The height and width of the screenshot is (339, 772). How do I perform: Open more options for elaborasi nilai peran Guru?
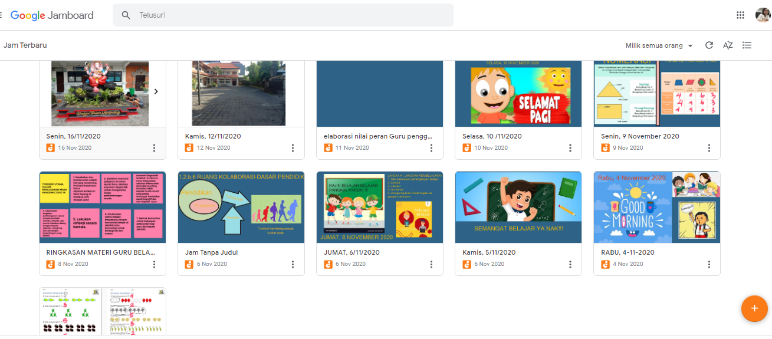tap(431, 148)
